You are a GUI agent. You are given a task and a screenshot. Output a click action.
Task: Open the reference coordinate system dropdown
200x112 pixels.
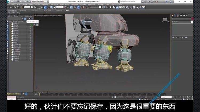(59, 7)
